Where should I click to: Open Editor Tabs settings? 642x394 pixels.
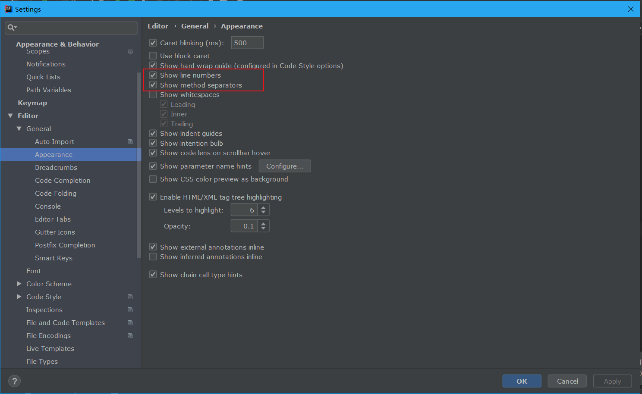53,219
